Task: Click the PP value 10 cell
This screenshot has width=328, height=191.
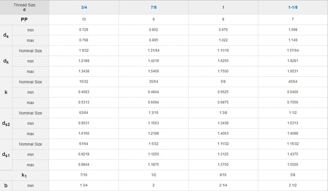Action: tap(84, 19)
